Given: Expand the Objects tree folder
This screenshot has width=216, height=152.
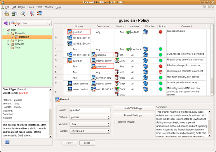Looking at the screenshot, I should [8, 41].
